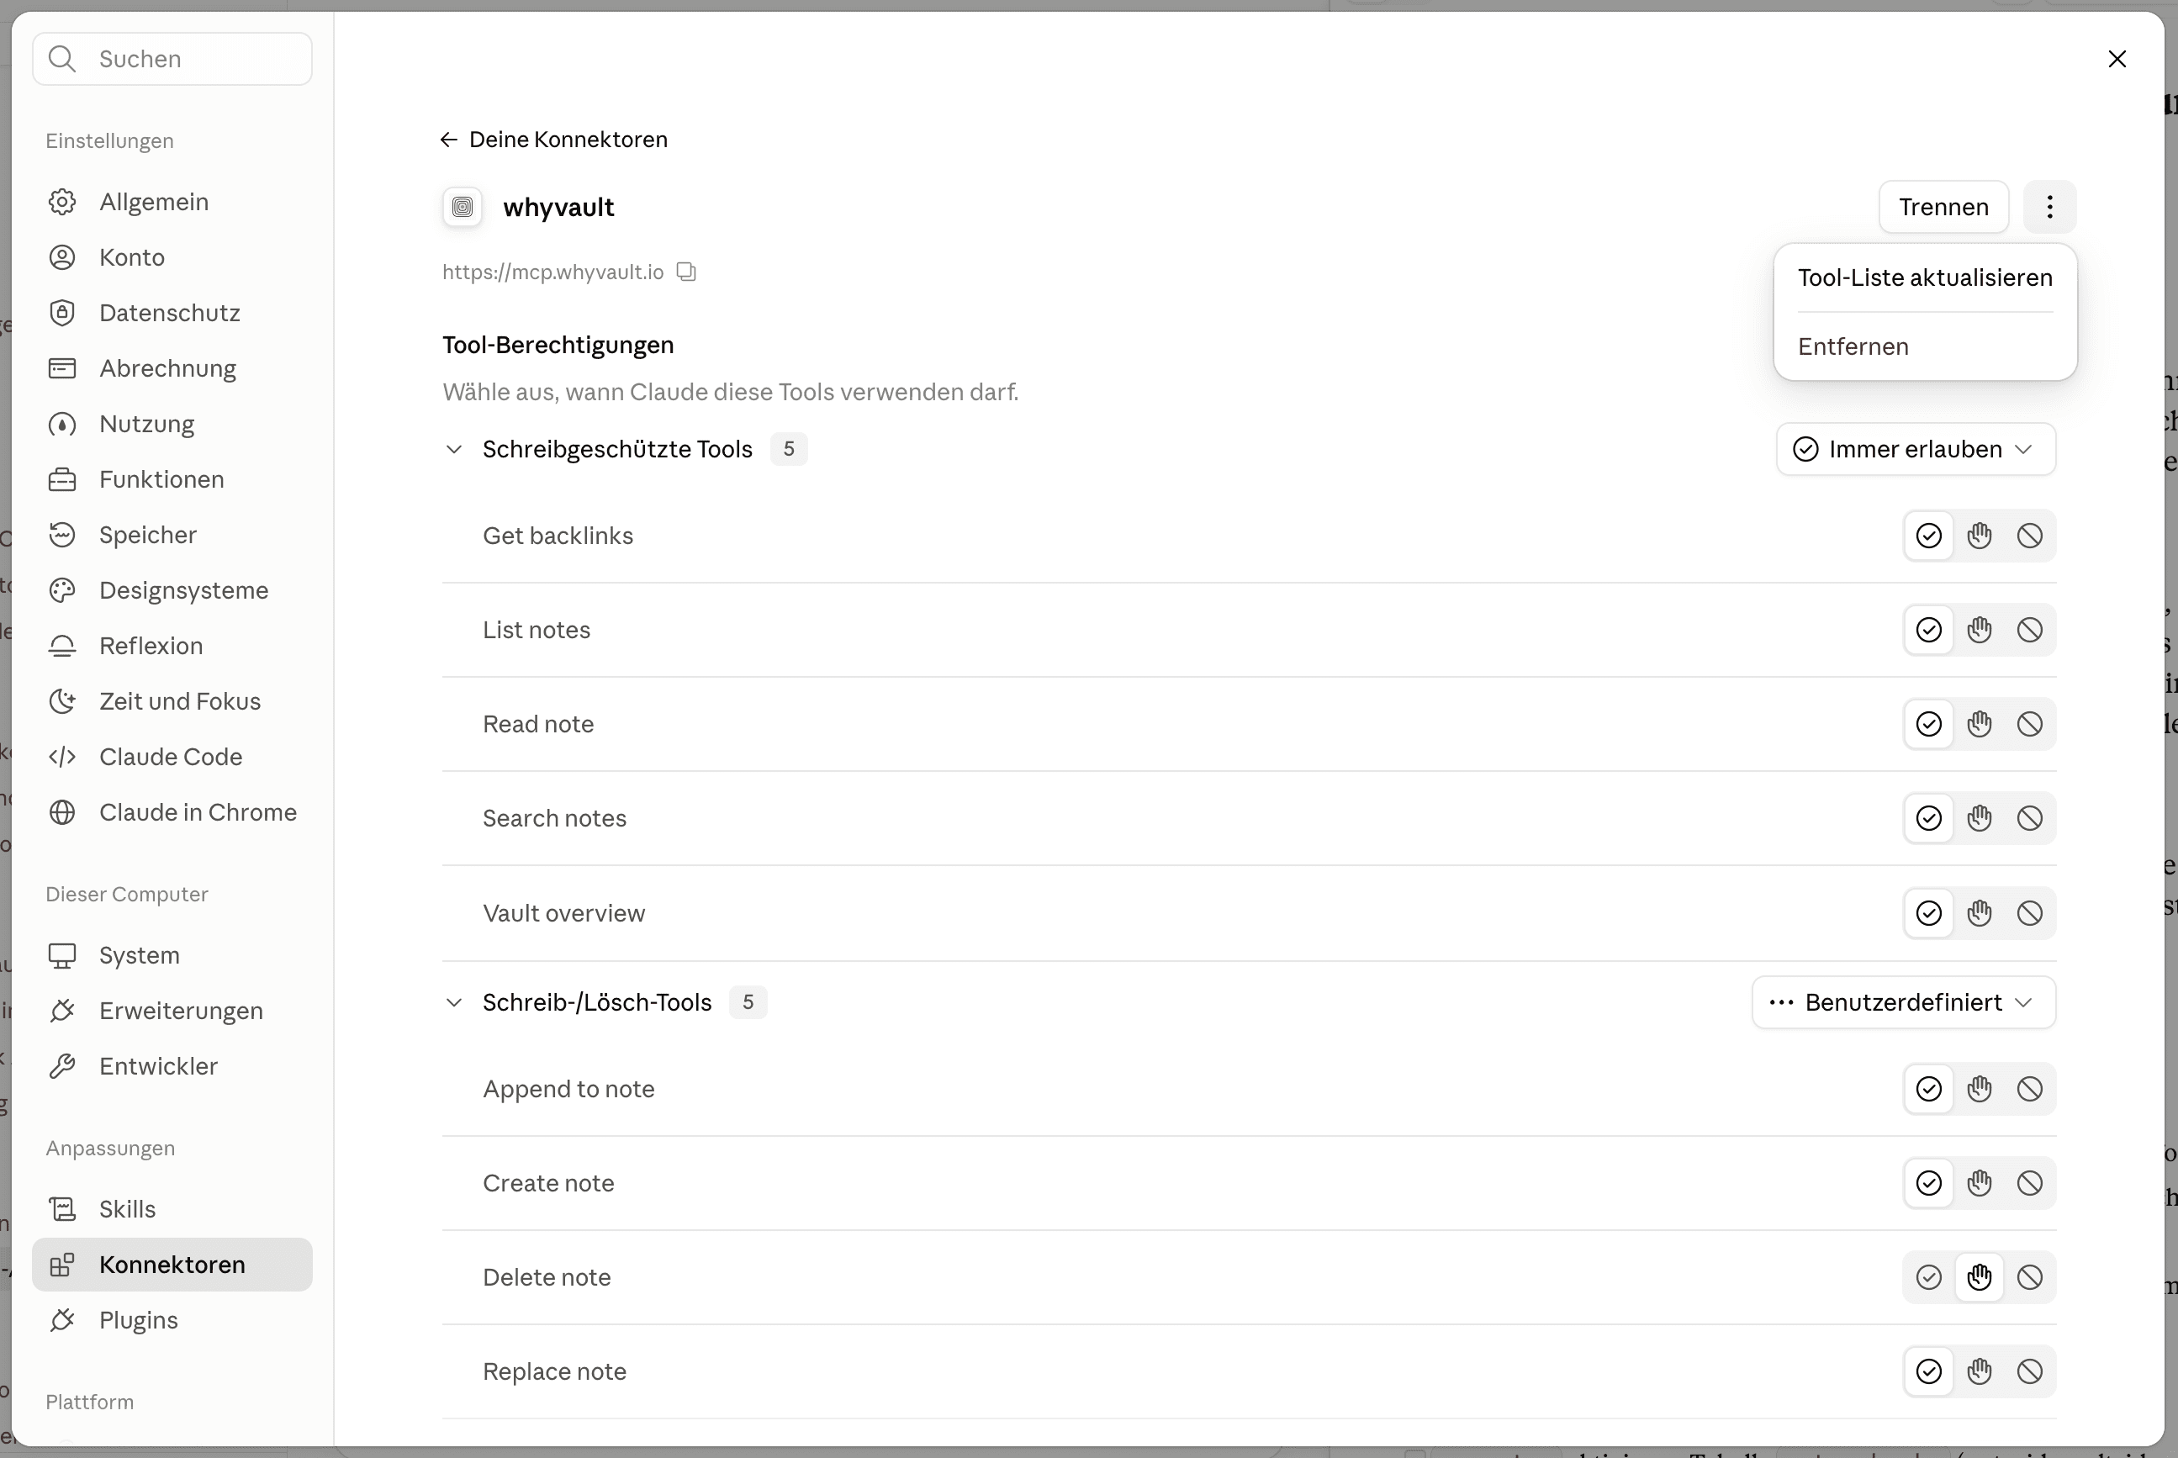Choose Tool-Liste aktualisieren from the menu
The width and height of the screenshot is (2178, 1458).
[1925, 278]
